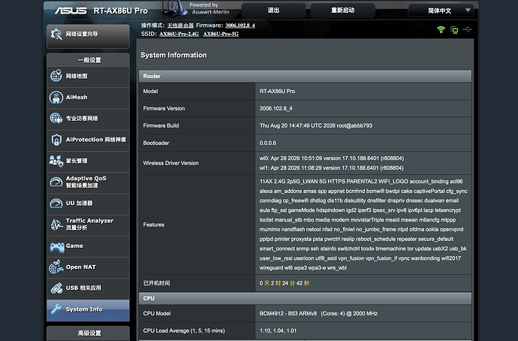
Task: Click the Traffic Analyzer graph icon
Action: 56,225
